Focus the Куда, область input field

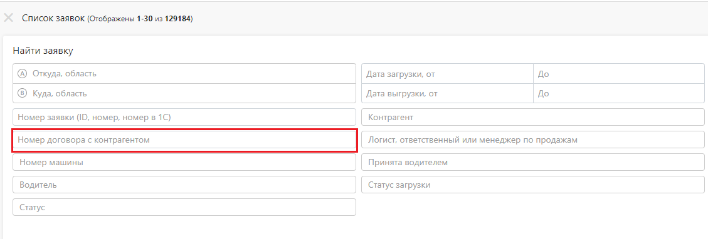pyautogui.click(x=184, y=94)
